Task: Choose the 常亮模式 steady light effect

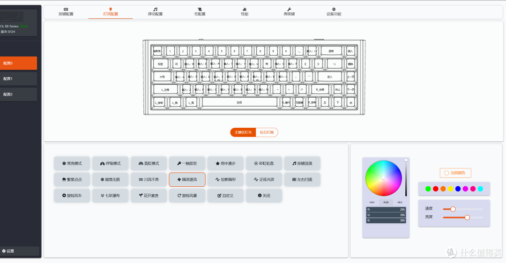Action: pyautogui.click(x=72, y=163)
